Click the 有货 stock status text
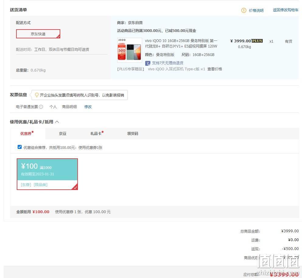This screenshot has width=302, height=278. tap(289, 41)
